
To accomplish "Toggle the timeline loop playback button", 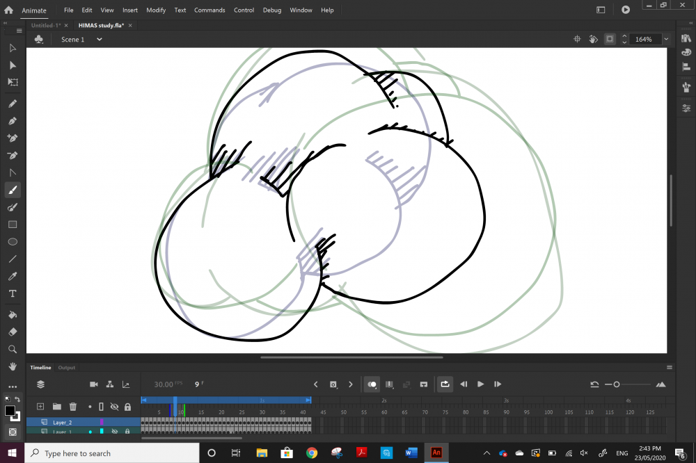I will 445,384.
